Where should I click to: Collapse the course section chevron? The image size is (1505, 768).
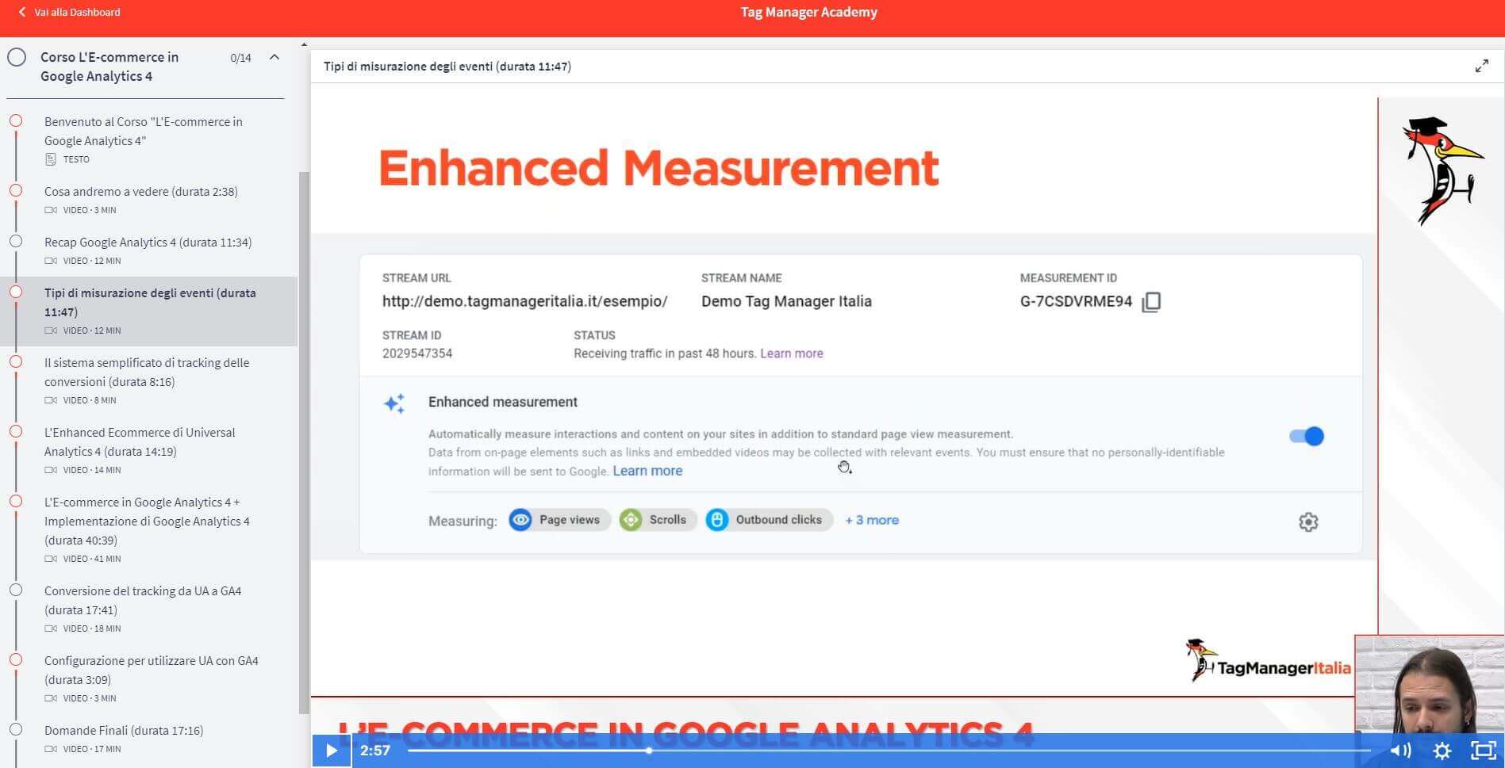coord(275,57)
